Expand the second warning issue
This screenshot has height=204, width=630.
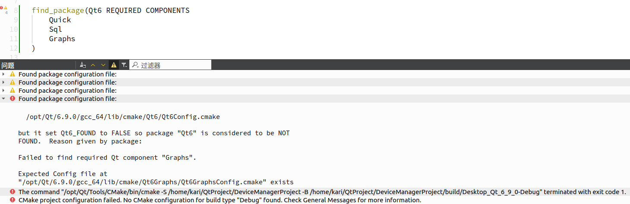coord(4,82)
